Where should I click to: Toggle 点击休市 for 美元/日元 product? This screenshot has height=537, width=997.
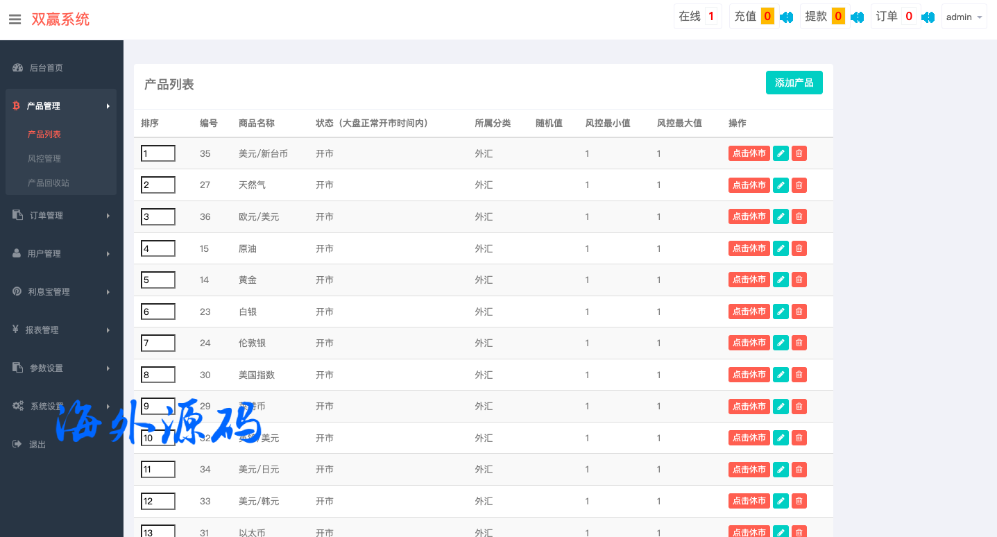749,470
